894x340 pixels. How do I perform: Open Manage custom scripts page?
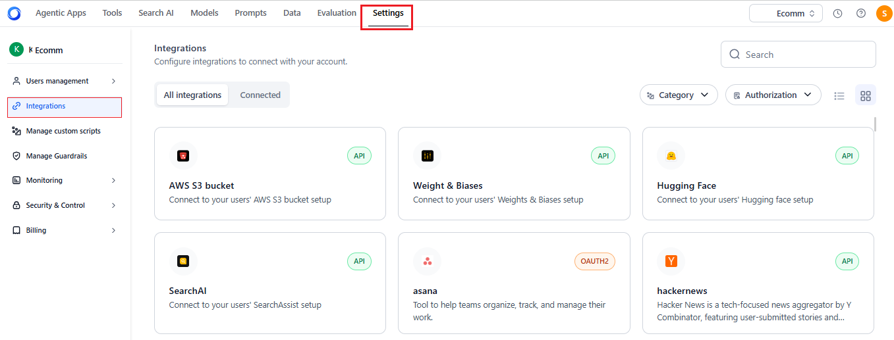(x=64, y=131)
